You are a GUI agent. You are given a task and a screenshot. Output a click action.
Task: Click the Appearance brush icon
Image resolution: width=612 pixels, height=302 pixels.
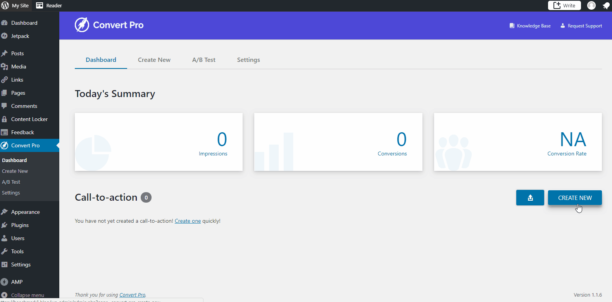click(4, 212)
